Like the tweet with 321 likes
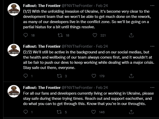159x119 pixels. pyautogui.click(x=95, y=35)
